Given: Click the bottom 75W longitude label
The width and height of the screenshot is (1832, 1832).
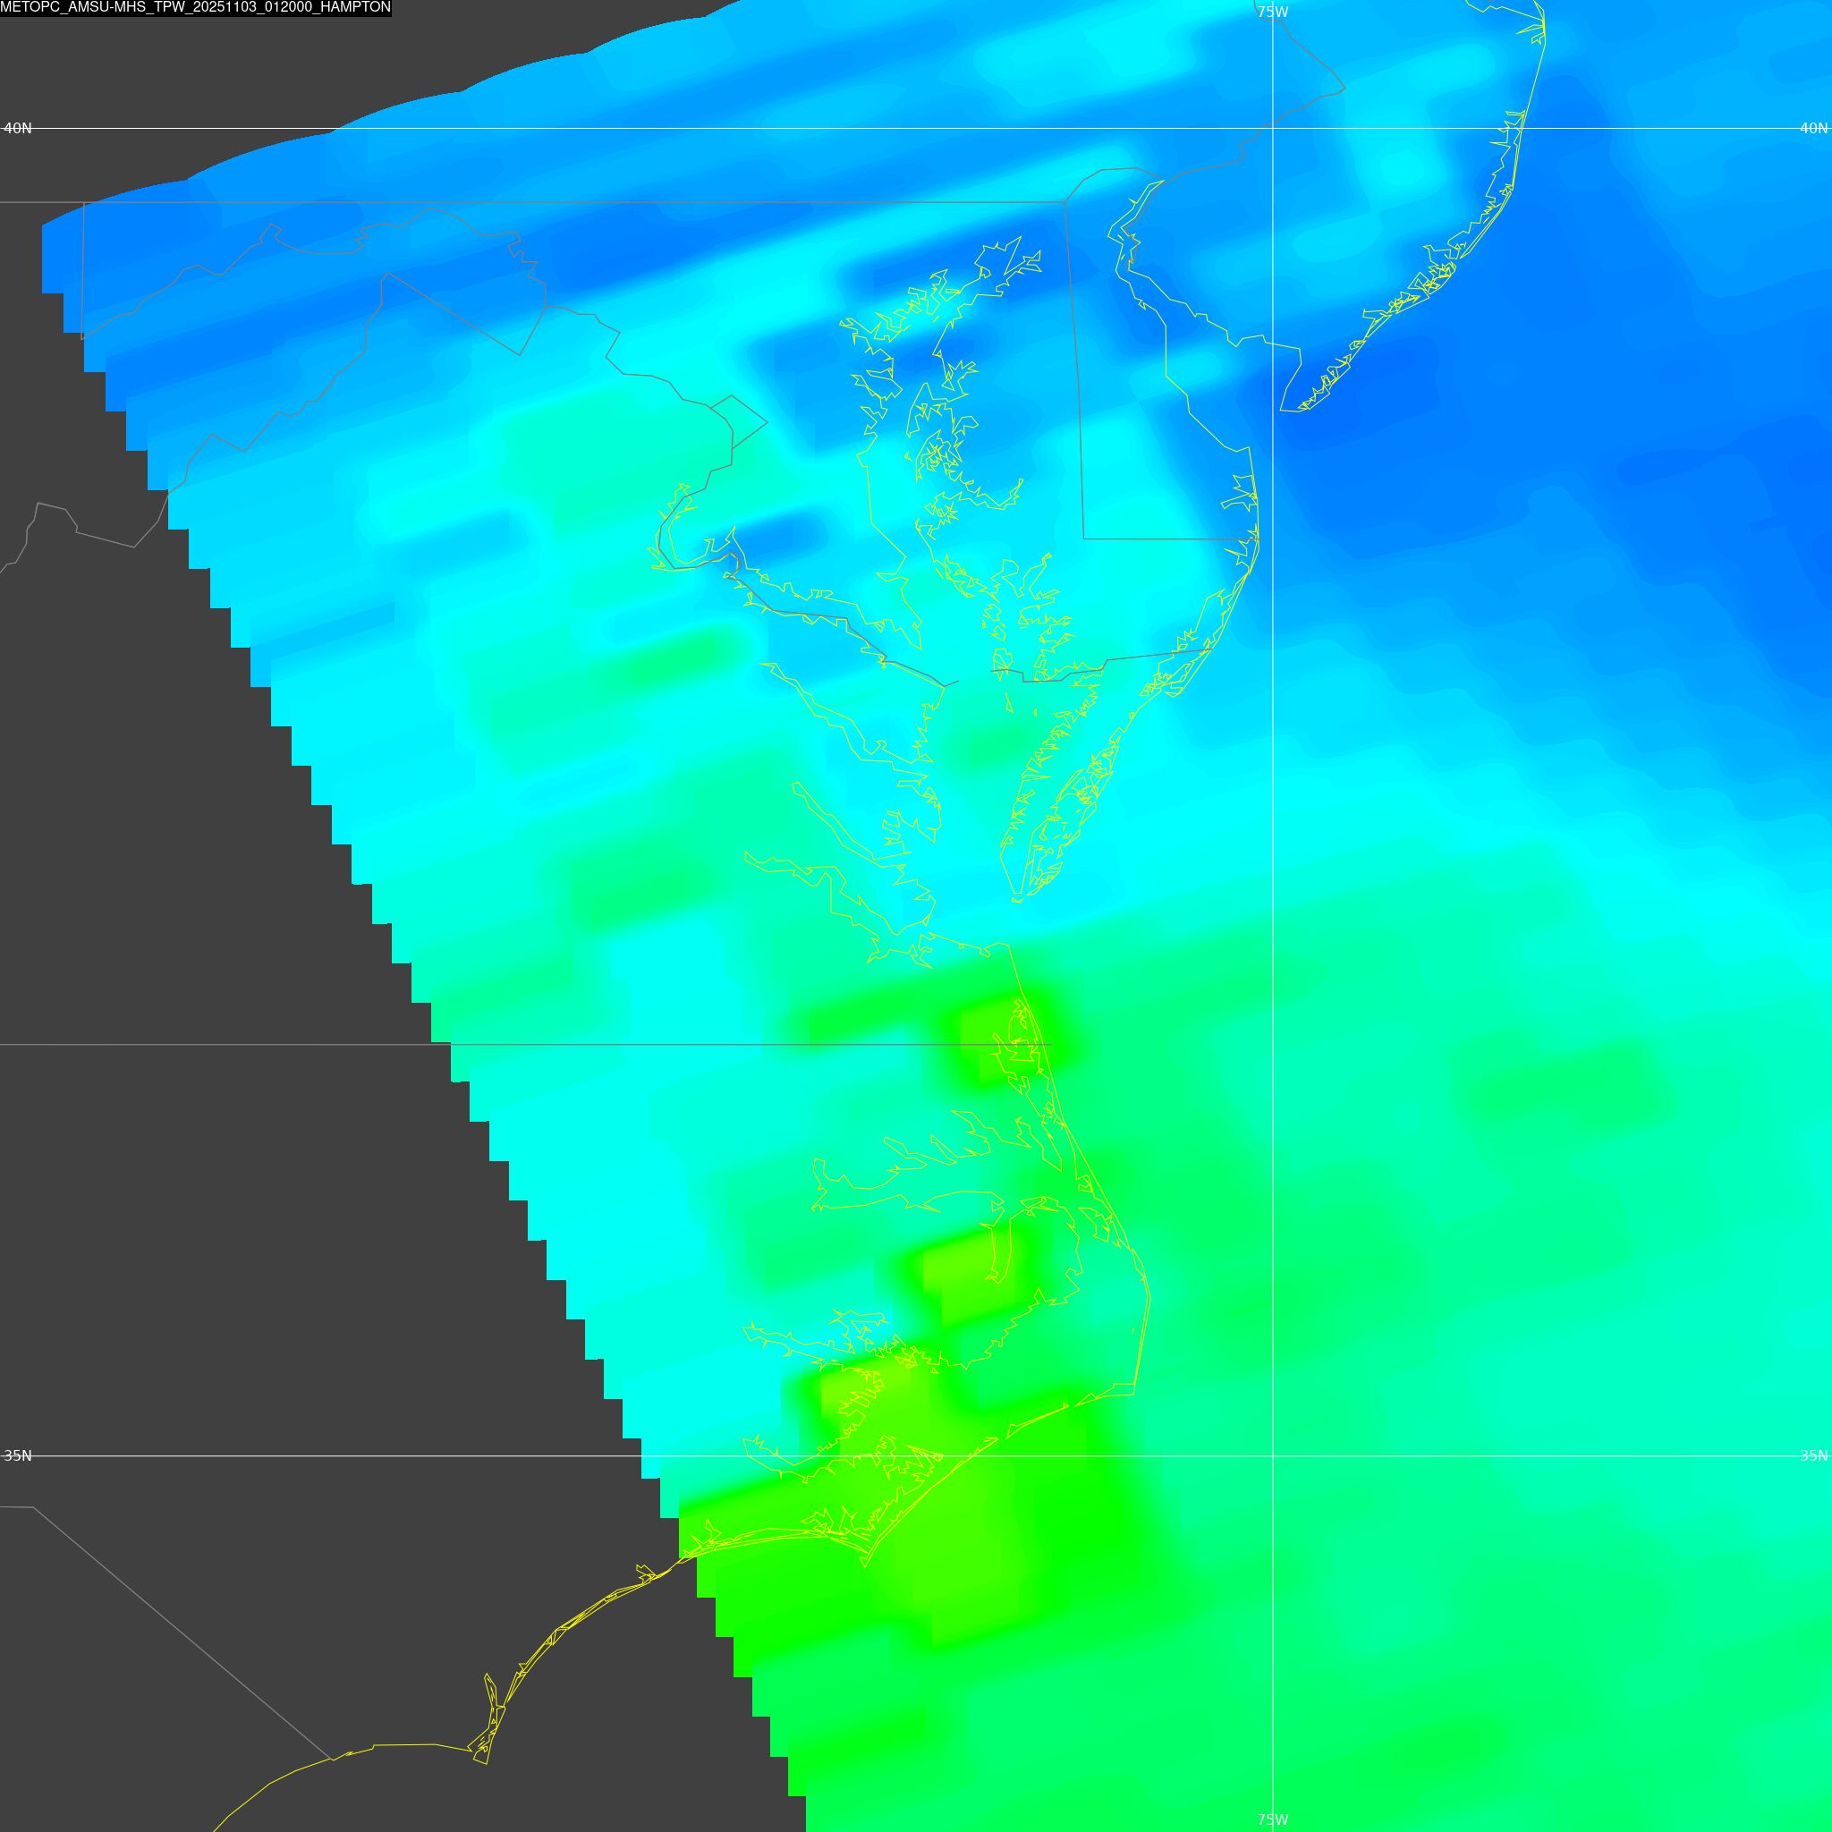Looking at the screenshot, I should [1272, 1819].
